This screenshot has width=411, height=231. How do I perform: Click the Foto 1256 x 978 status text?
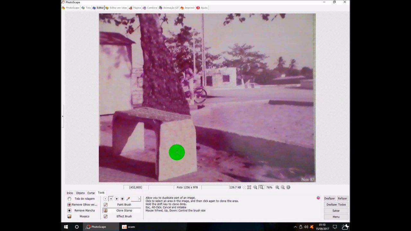click(x=187, y=187)
